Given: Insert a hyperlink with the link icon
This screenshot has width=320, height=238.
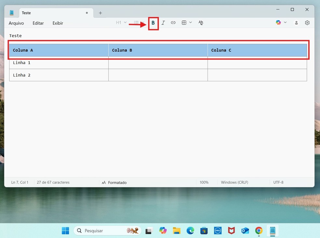Looking at the screenshot, I should tap(173, 23).
